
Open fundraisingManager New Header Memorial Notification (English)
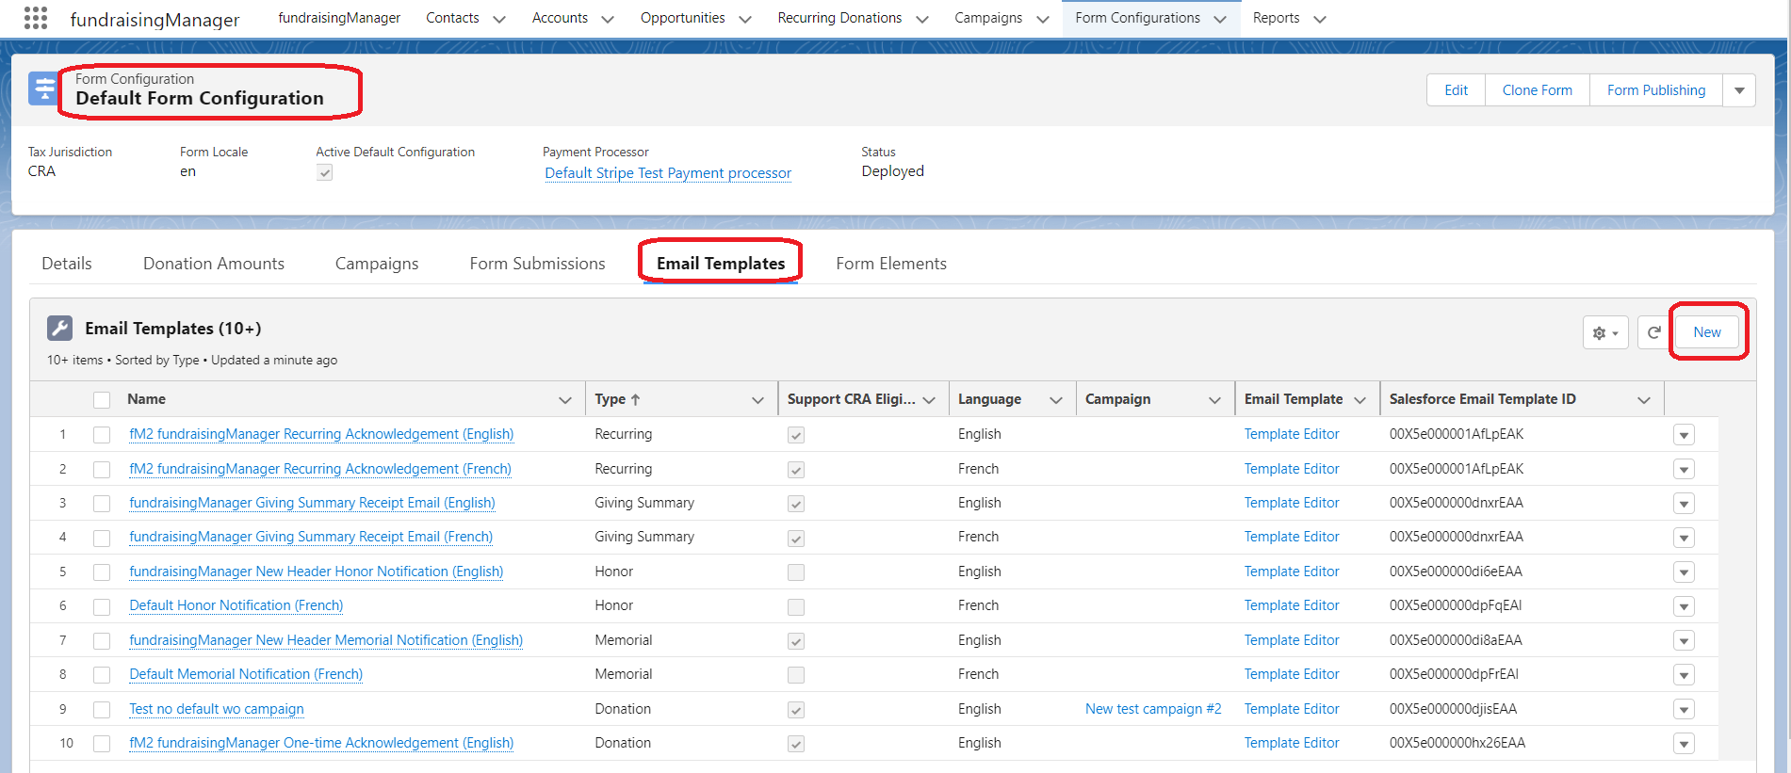(326, 640)
